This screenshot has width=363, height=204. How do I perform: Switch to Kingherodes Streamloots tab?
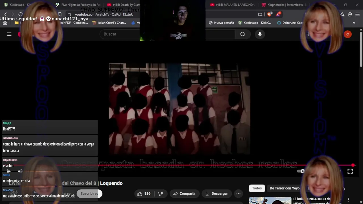point(283,5)
